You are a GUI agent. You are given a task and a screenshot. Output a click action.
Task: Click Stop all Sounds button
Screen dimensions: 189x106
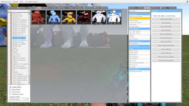(x=166, y=23)
